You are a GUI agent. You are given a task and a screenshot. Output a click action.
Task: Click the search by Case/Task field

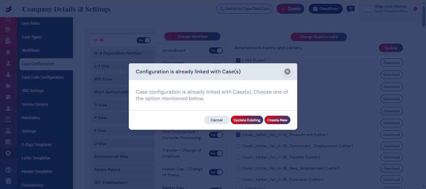[x=244, y=9]
